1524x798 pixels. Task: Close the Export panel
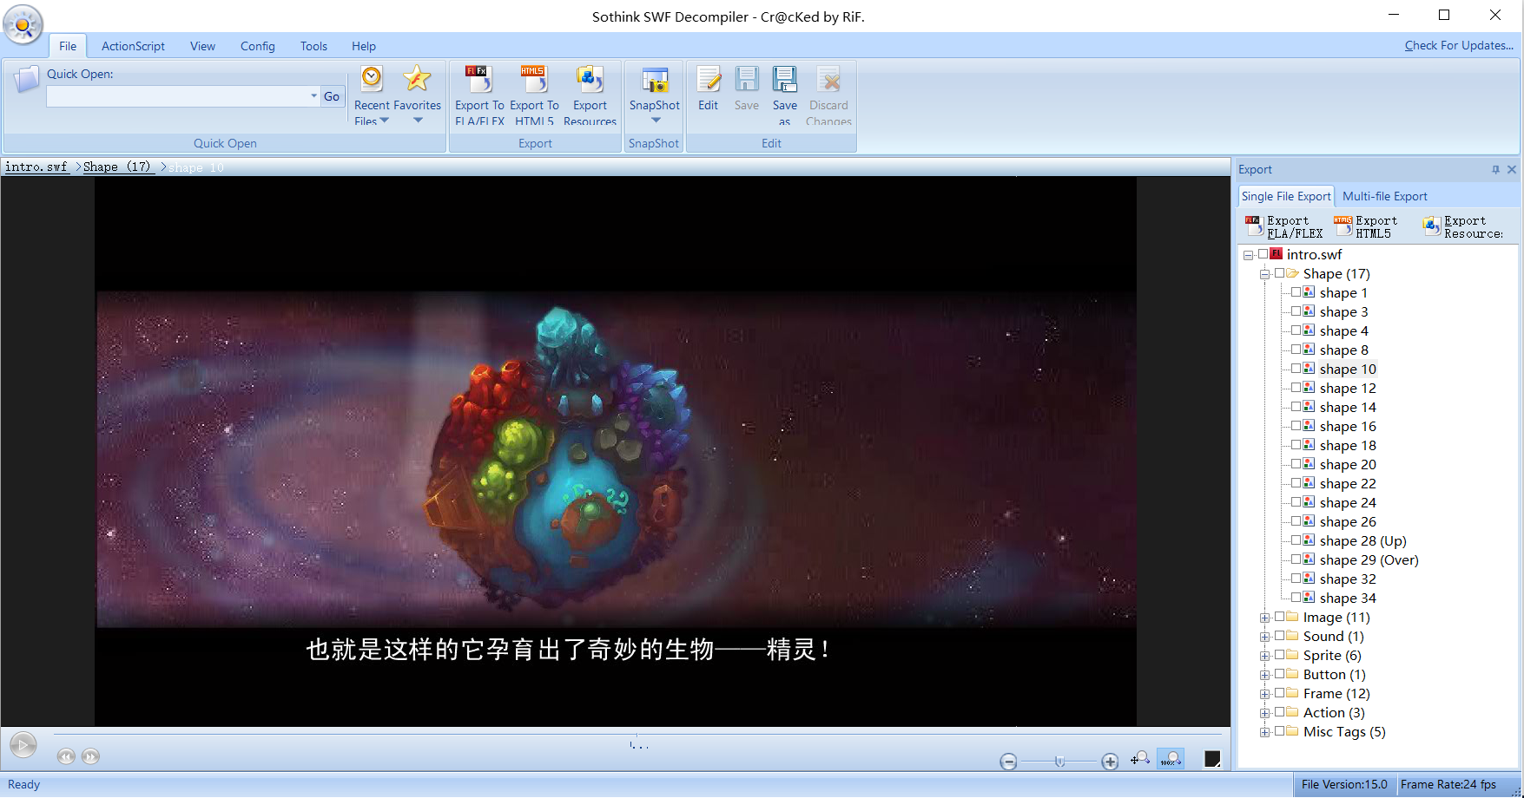point(1512,170)
